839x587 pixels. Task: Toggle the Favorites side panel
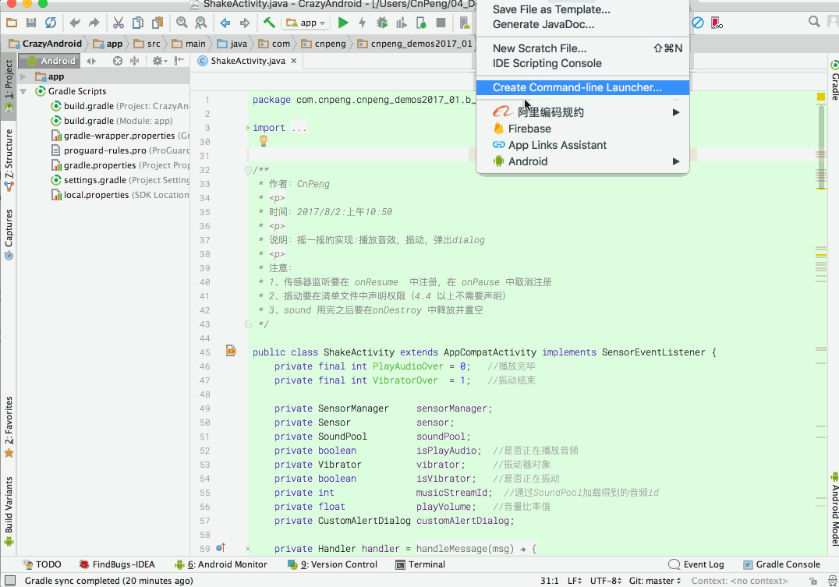click(x=9, y=427)
